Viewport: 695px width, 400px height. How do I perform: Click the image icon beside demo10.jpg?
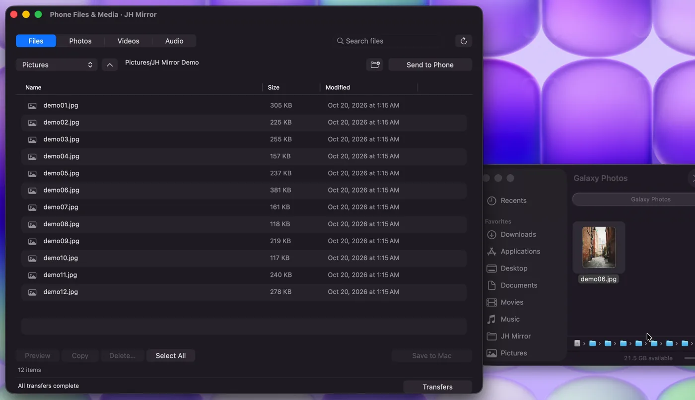pos(32,258)
